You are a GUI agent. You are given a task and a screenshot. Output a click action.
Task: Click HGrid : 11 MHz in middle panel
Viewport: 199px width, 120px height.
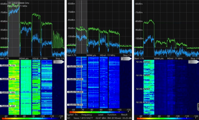107,55
